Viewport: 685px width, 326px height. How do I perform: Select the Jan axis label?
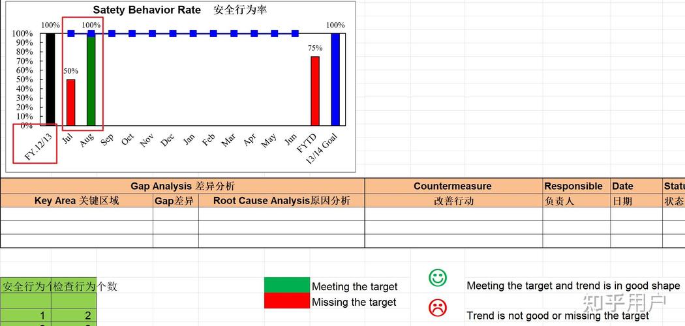click(189, 140)
